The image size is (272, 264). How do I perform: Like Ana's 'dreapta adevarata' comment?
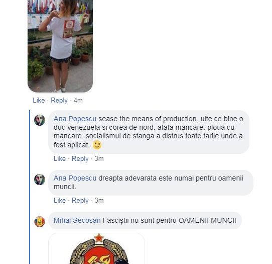(x=60, y=200)
